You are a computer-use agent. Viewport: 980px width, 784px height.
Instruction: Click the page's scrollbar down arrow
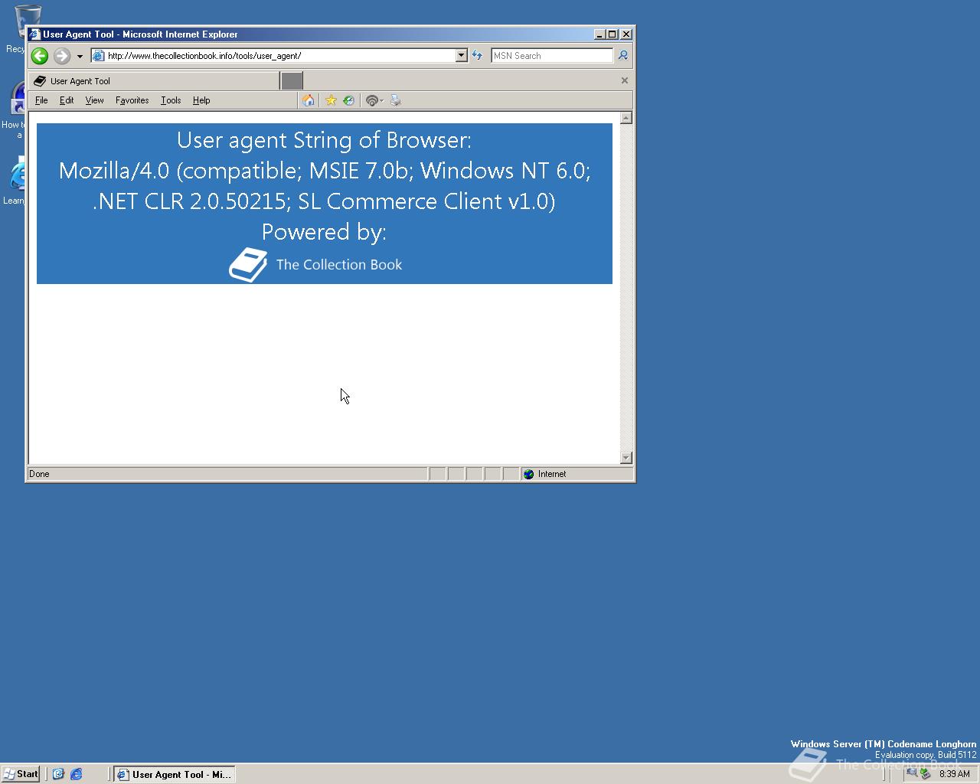pos(626,458)
